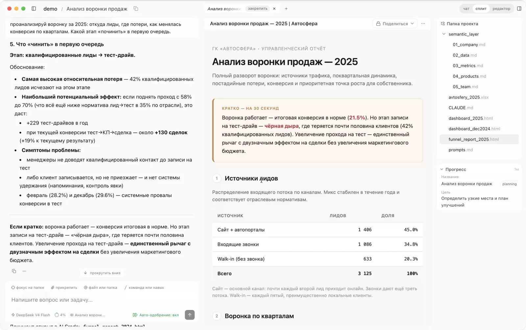Click the ЛИДОВ column header
Image resolution: width=526 pixels, height=330 pixels.
click(x=338, y=215)
